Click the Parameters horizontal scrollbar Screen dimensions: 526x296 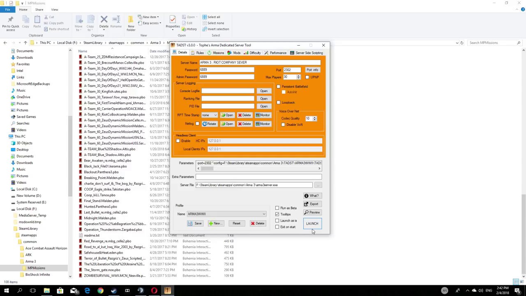pyautogui.click(x=258, y=169)
